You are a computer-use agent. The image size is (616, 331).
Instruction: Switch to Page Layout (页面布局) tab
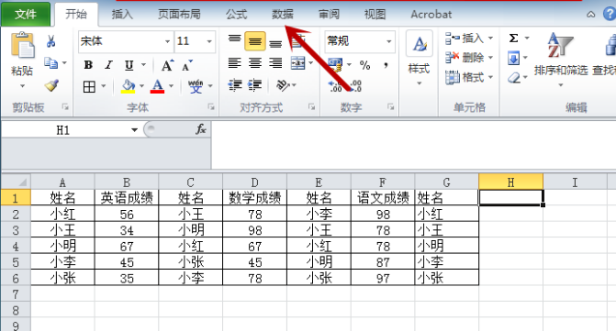coord(179,15)
